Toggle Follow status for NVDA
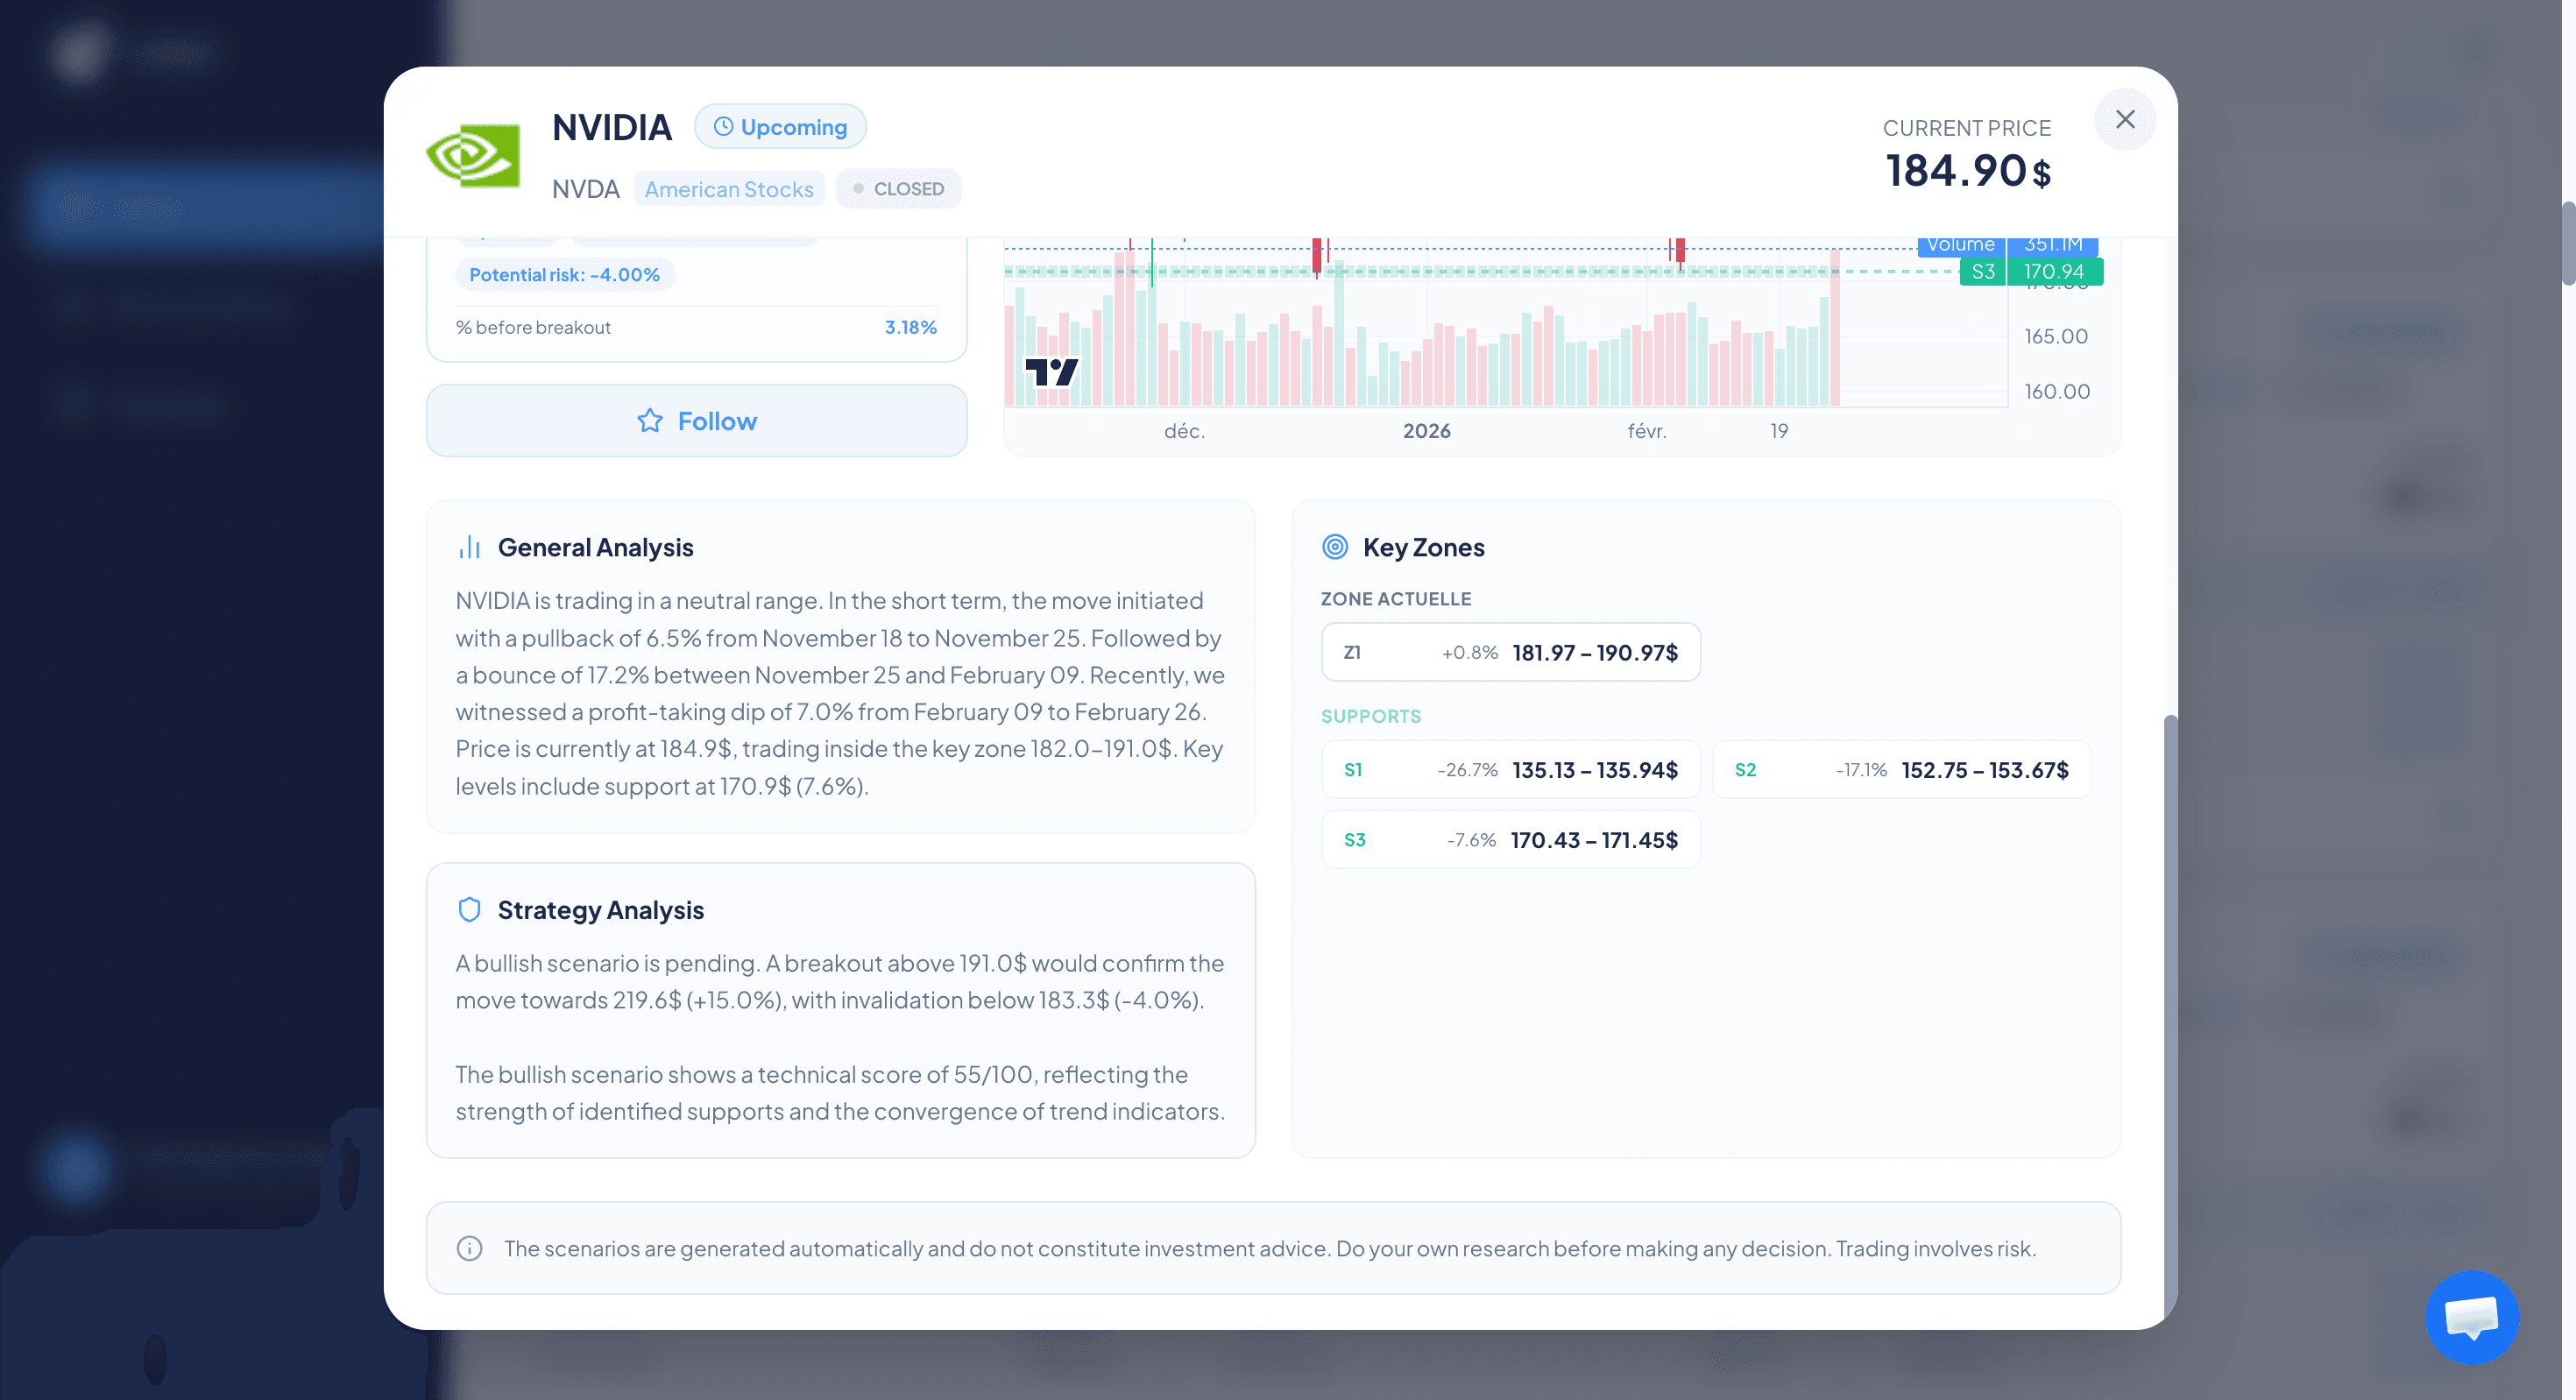The image size is (2576, 1400). 696,420
